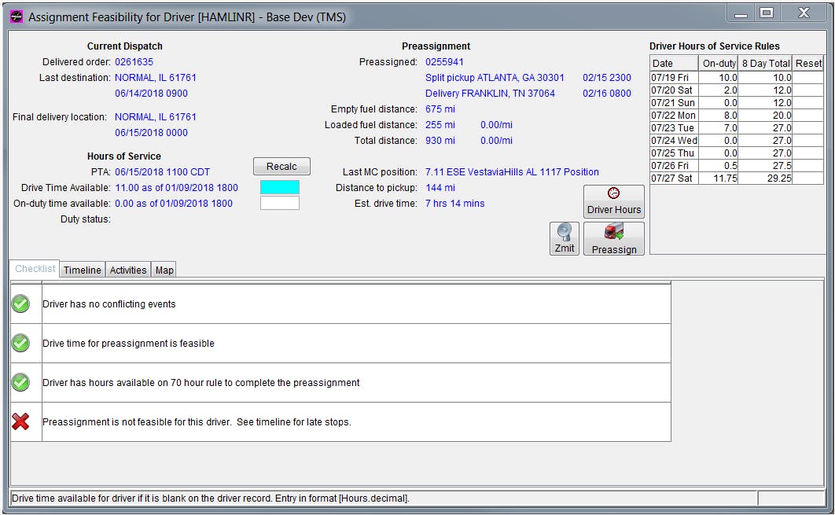Click the red X on the infeasible preassignment row
Viewport: 835px width, 515px height.
coord(20,421)
